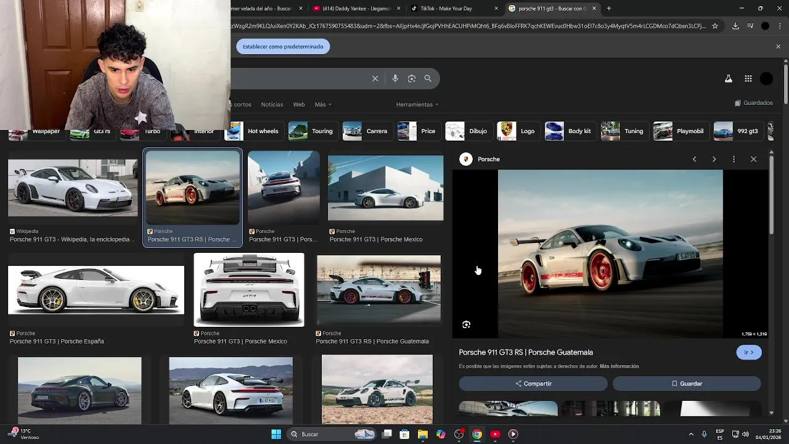Image resolution: width=789 pixels, height=444 pixels.
Task: Visit source page with the Ir button
Action: click(x=749, y=352)
